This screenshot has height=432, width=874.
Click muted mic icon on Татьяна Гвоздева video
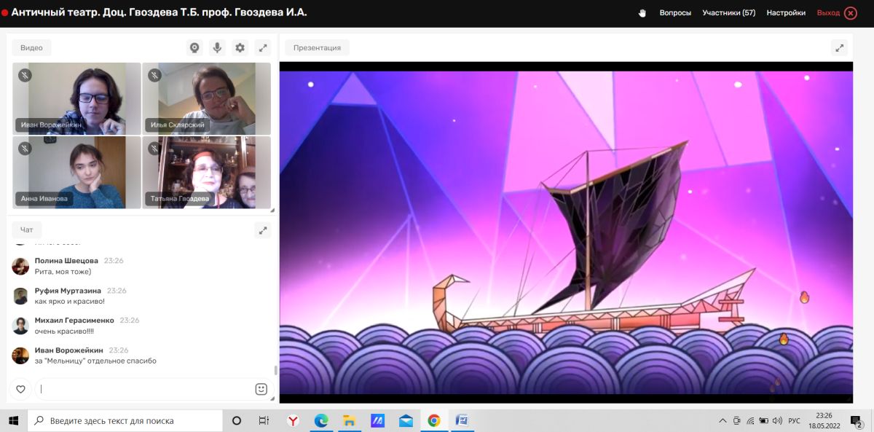[154, 149]
